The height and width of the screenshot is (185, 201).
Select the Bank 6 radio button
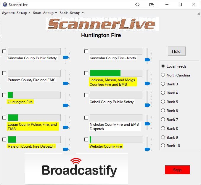click(x=163, y=111)
